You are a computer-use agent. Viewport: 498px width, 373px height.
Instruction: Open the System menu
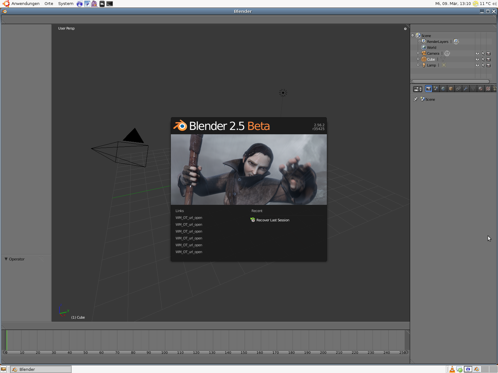pyautogui.click(x=65, y=3)
